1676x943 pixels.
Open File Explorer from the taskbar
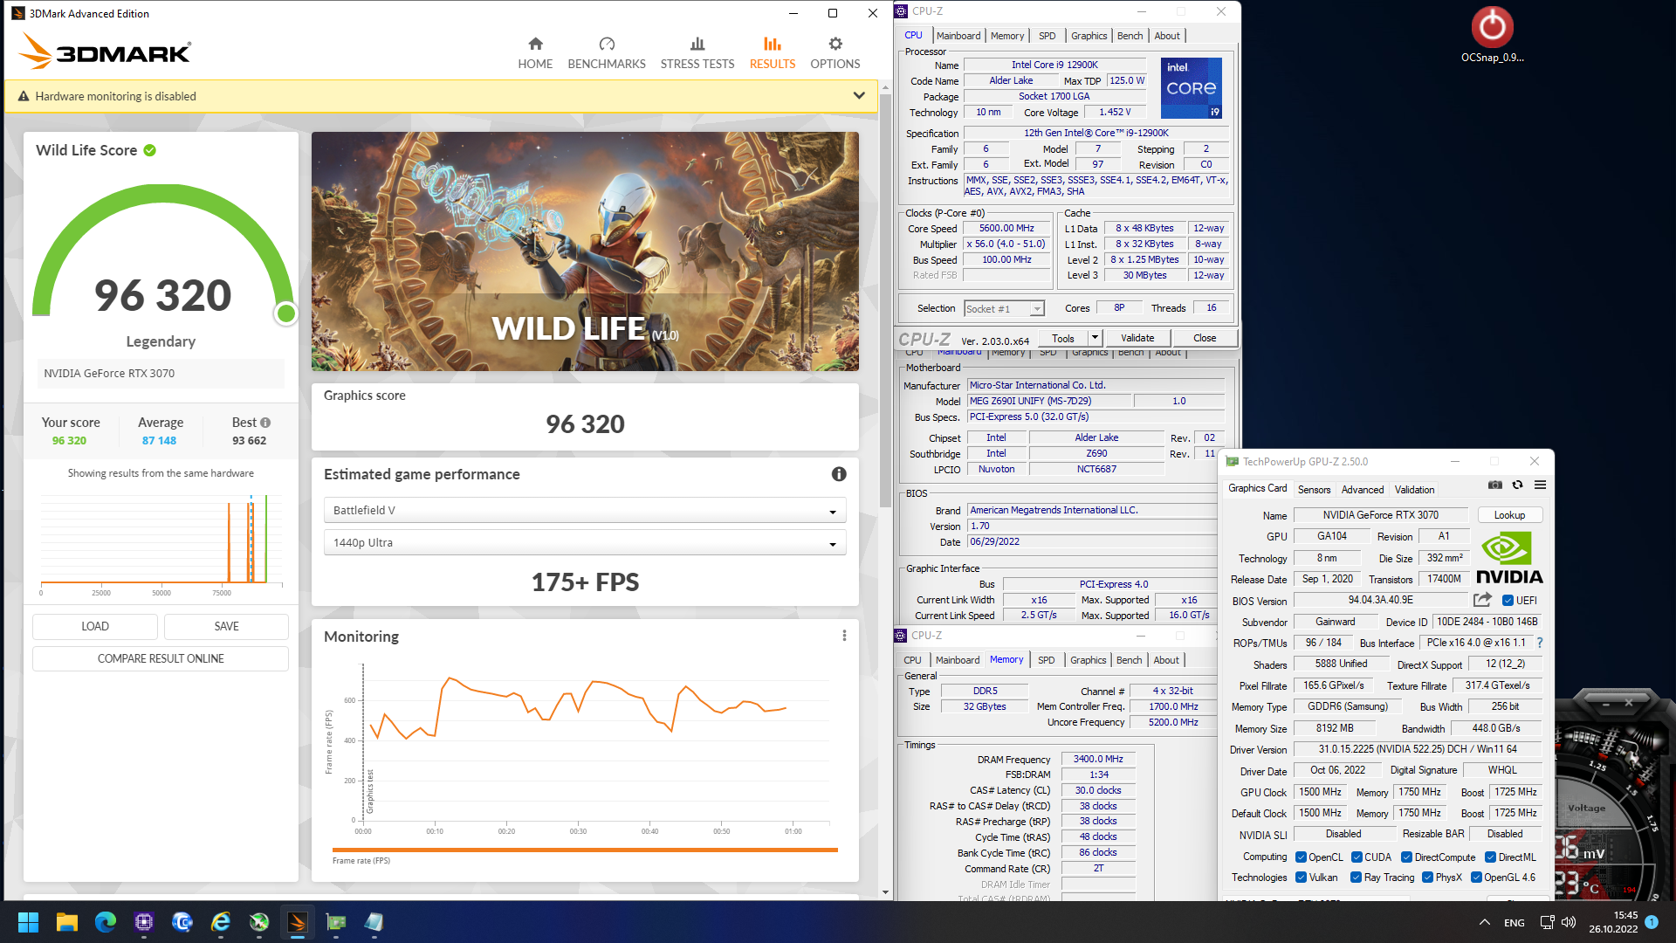click(x=67, y=922)
